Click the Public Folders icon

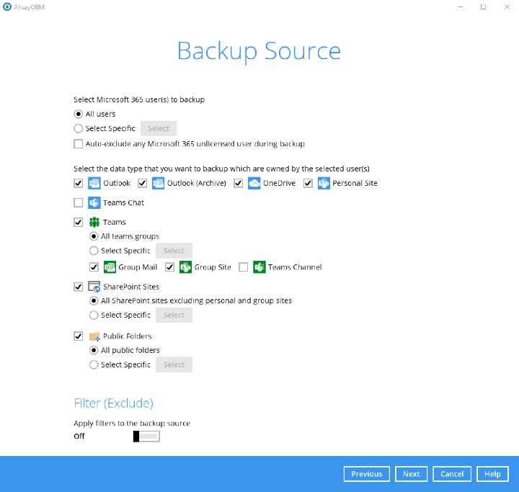pos(94,336)
